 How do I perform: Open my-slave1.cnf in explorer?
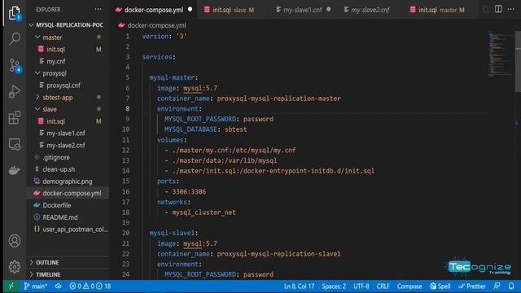68,133
